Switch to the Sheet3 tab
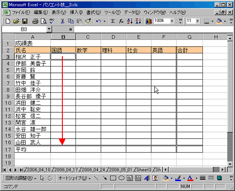Screen dimensions: 235x191 [x=144, y=170]
